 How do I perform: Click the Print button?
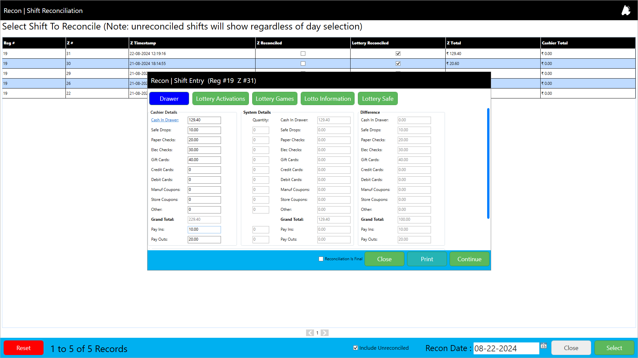[x=427, y=259]
